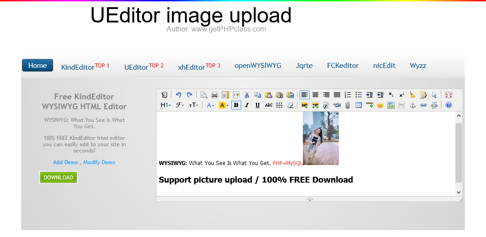Insert a map picture icon
The height and width of the screenshot is (237, 486).
click(391, 105)
